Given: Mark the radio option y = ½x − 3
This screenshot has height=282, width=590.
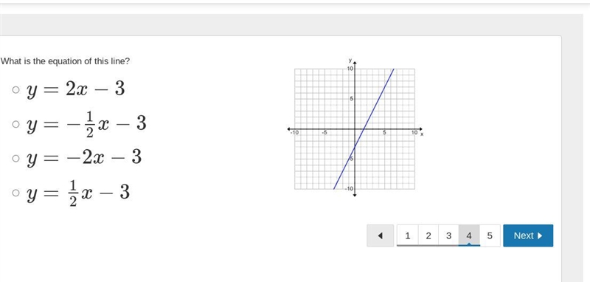Looking at the screenshot, I should pos(15,193).
